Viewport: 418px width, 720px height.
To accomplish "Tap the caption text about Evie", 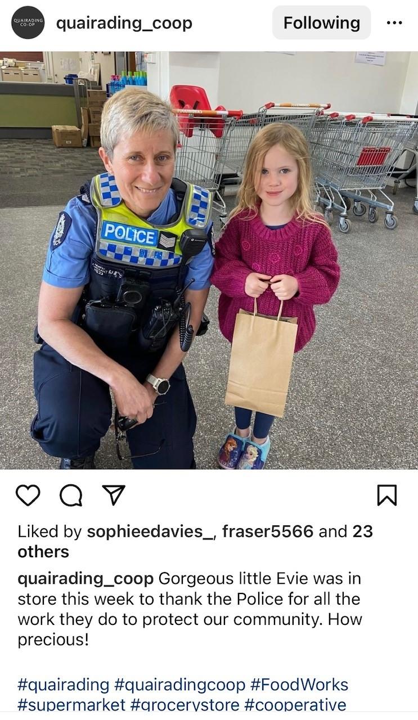I will point(190,609).
